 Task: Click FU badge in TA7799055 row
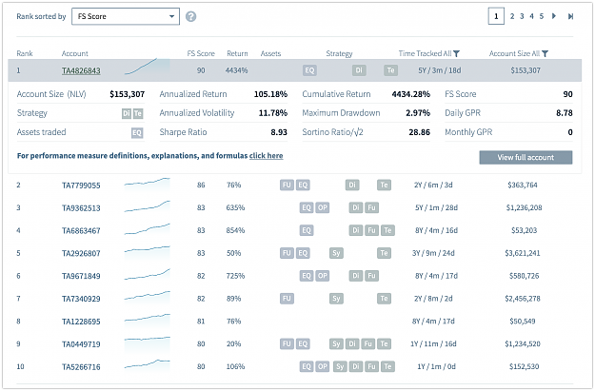point(287,186)
